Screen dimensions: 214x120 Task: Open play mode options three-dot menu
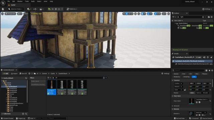(62, 9)
